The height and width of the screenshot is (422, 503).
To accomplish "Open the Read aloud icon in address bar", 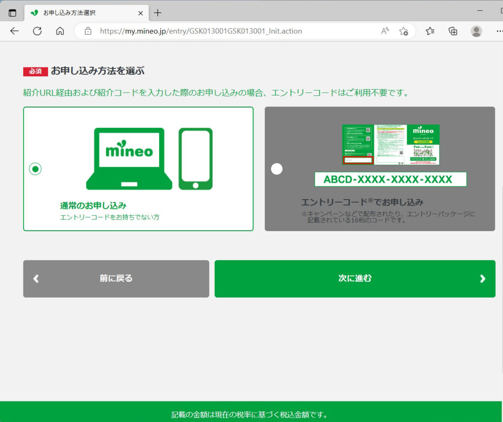I will pyautogui.click(x=385, y=31).
